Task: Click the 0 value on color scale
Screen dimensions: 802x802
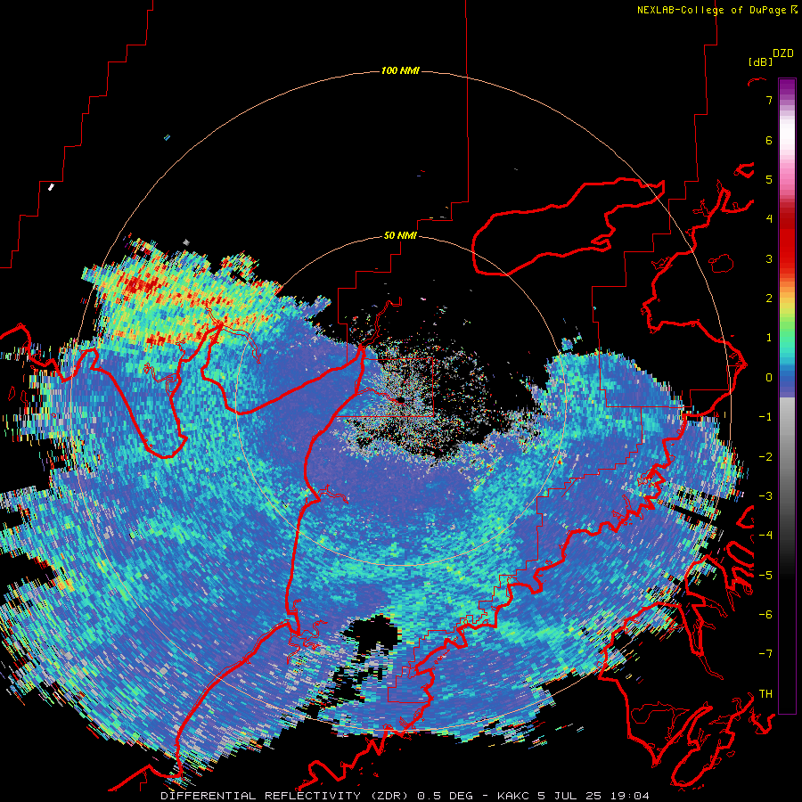Action: tap(769, 378)
